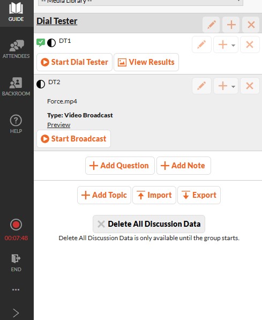
Task: Open the add dropdown for DT1
Action: point(226,44)
